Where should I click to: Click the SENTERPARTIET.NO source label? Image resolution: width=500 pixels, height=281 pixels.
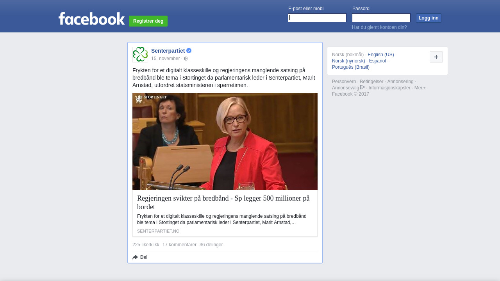pos(158,231)
